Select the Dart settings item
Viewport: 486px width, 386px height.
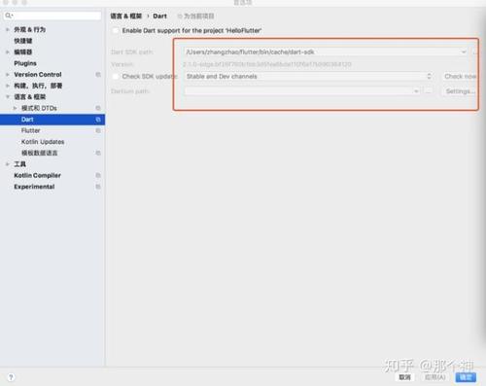coord(52,120)
